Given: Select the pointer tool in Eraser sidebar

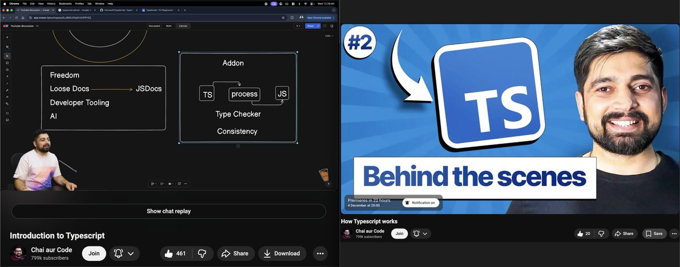Looking at the screenshot, I should coord(7,55).
